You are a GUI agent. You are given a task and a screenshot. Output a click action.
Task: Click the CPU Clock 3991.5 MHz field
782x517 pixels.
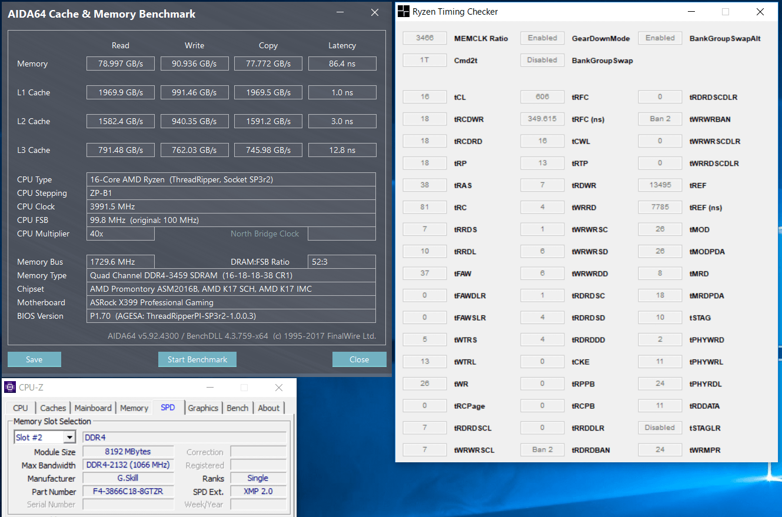(x=231, y=206)
